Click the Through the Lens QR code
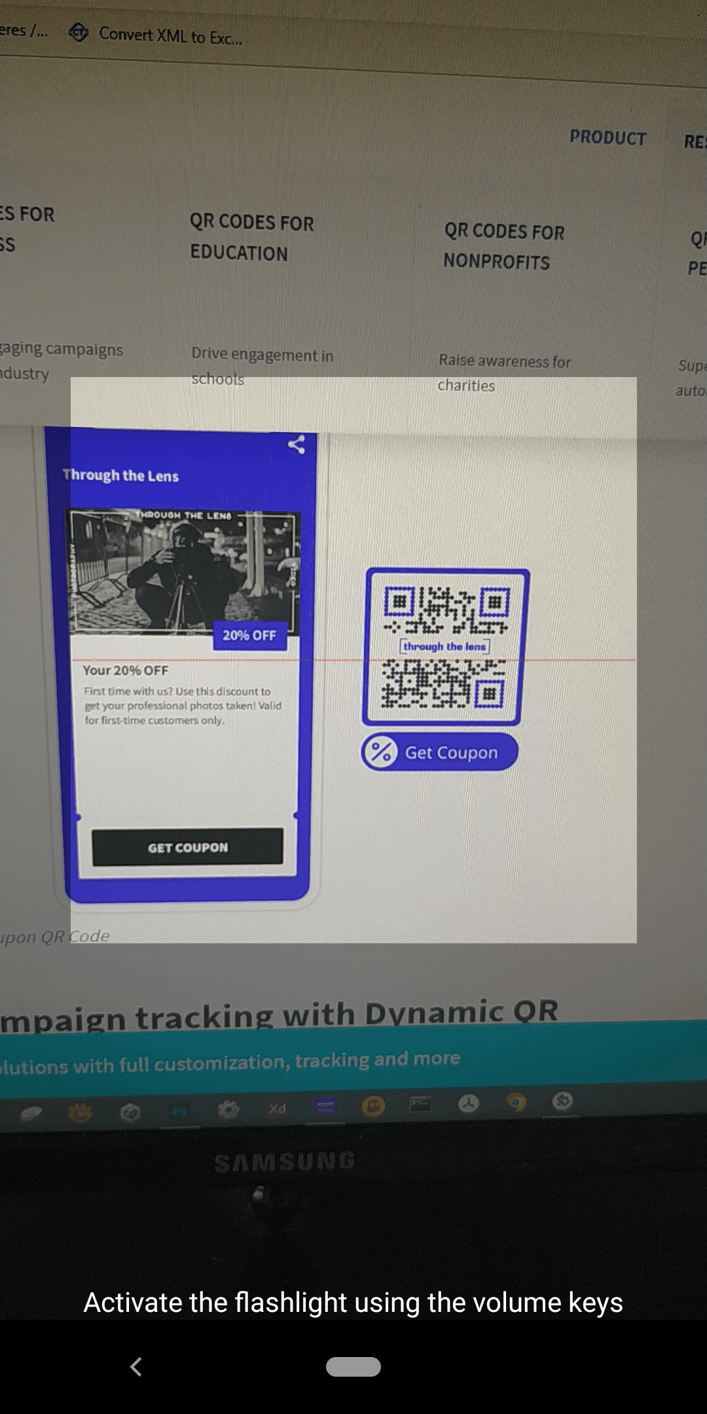Screen dimensions: 707x1414 [446, 647]
